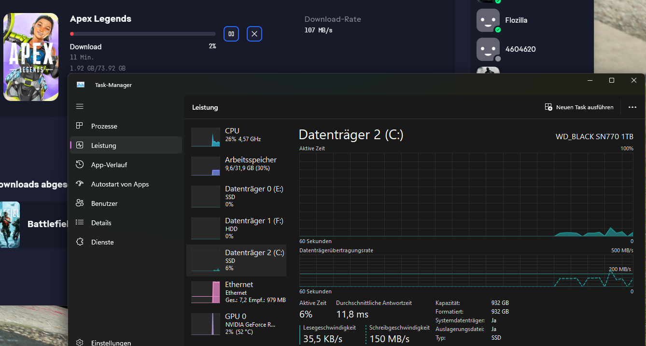The width and height of the screenshot is (646, 346).
Task: Open Task-Manager Einstellungen
Action: (x=126, y=343)
